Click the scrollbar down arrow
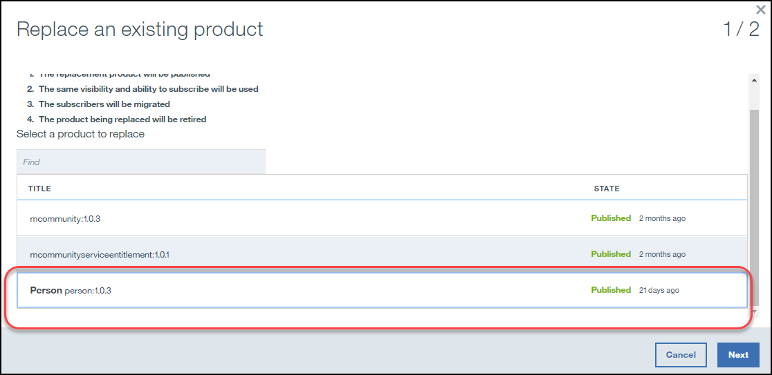Image resolution: width=772 pixels, height=375 pixels. click(754, 311)
